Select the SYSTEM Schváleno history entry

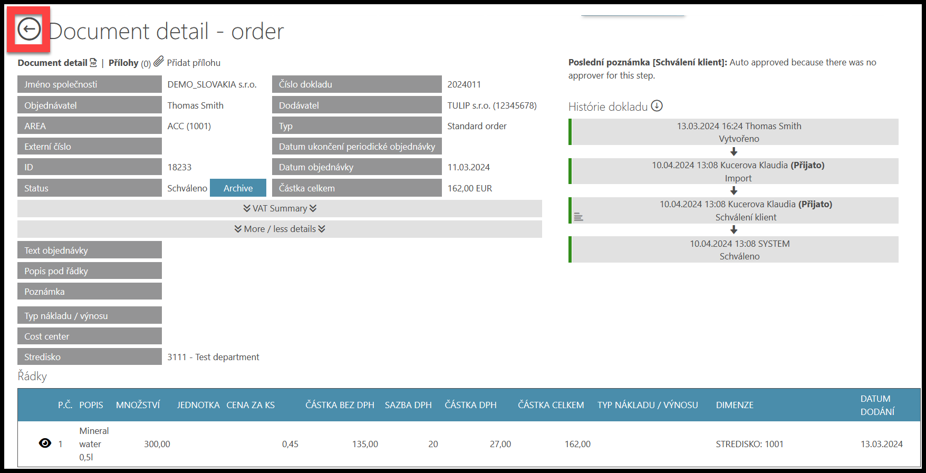(x=734, y=249)
